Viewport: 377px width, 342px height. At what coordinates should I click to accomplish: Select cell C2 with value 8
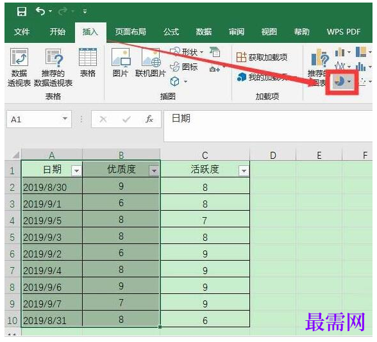click(x=205, y=187)
